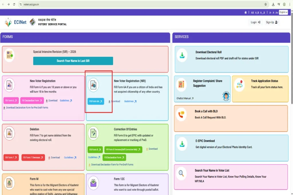Image resolution: width=293 pixels, height=195 pixels.
Task: Open the Chatbot Manual link
Action: [185, 98]
